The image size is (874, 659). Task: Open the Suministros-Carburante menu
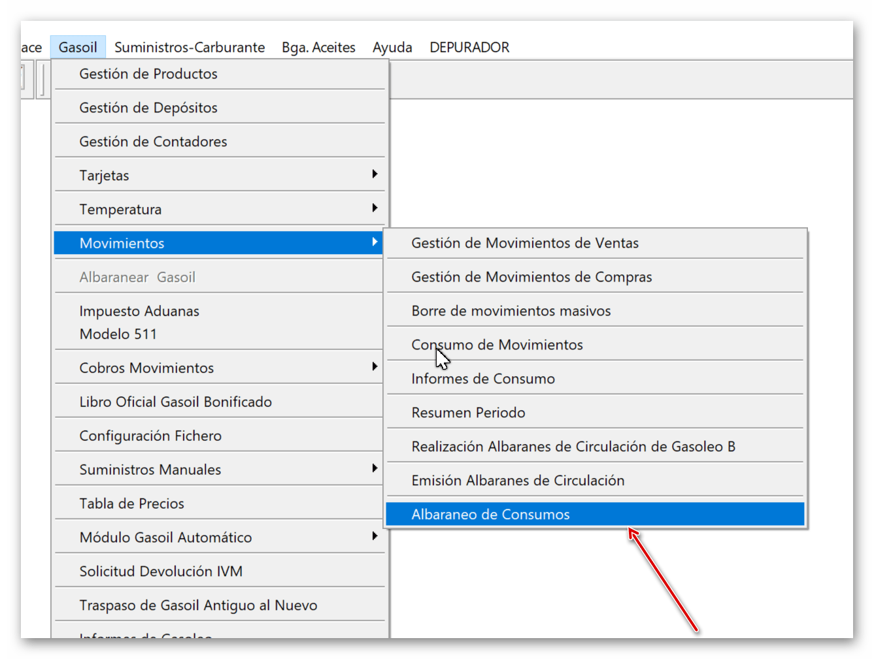pos(190,48)
